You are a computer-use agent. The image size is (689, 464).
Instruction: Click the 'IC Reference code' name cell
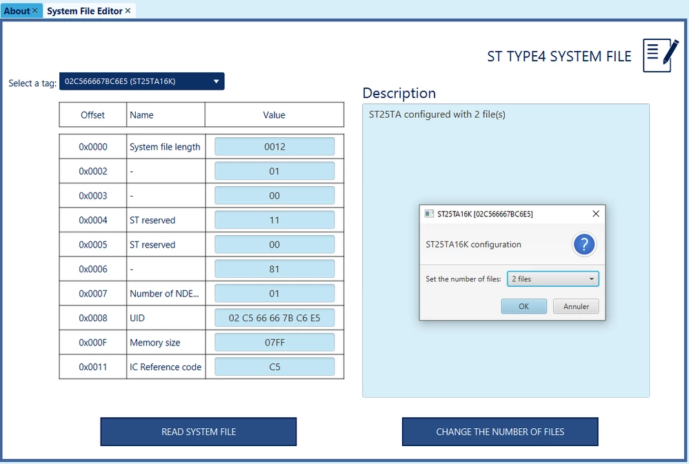point(166,367)
